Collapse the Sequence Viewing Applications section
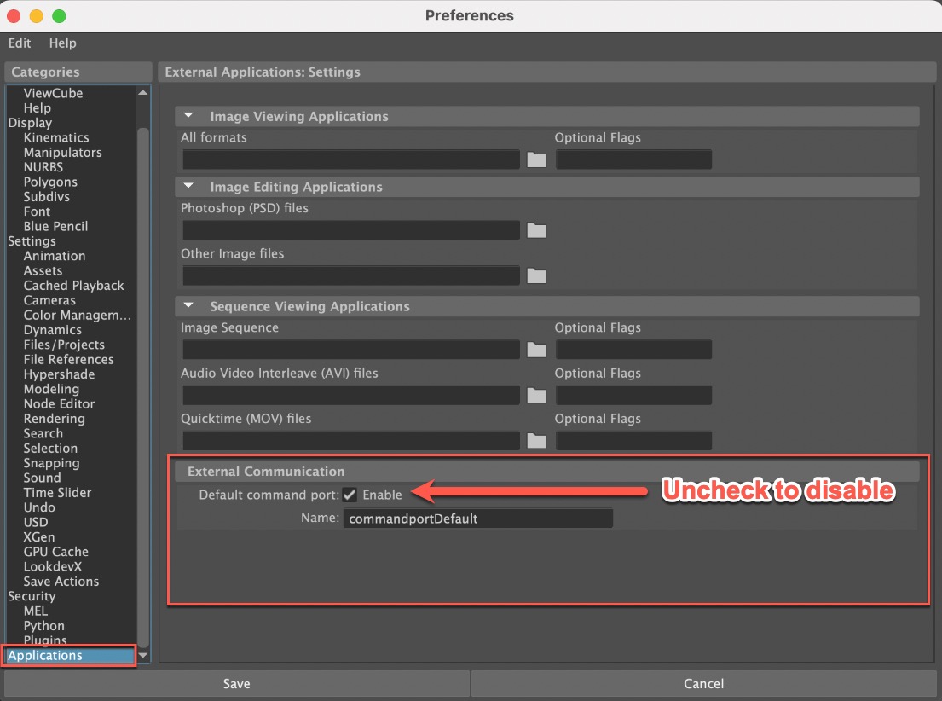 coord(188,306)
